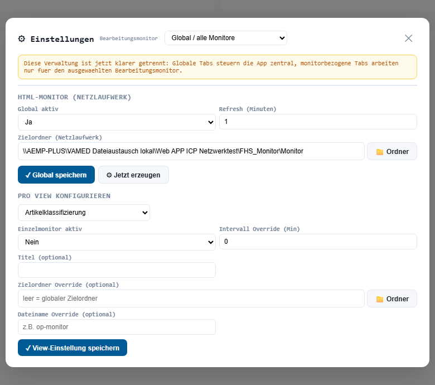Click the Zielordner Override input field

pyautogui.click(x=191, y=299)
